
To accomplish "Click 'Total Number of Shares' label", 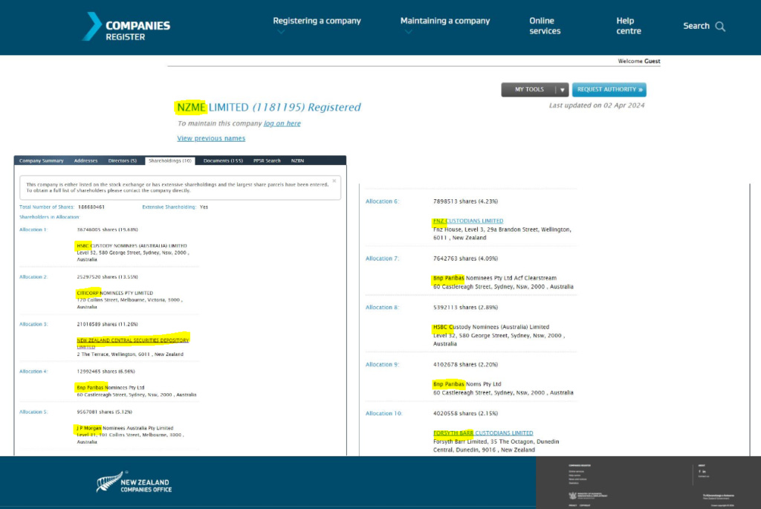I will 47,207.
